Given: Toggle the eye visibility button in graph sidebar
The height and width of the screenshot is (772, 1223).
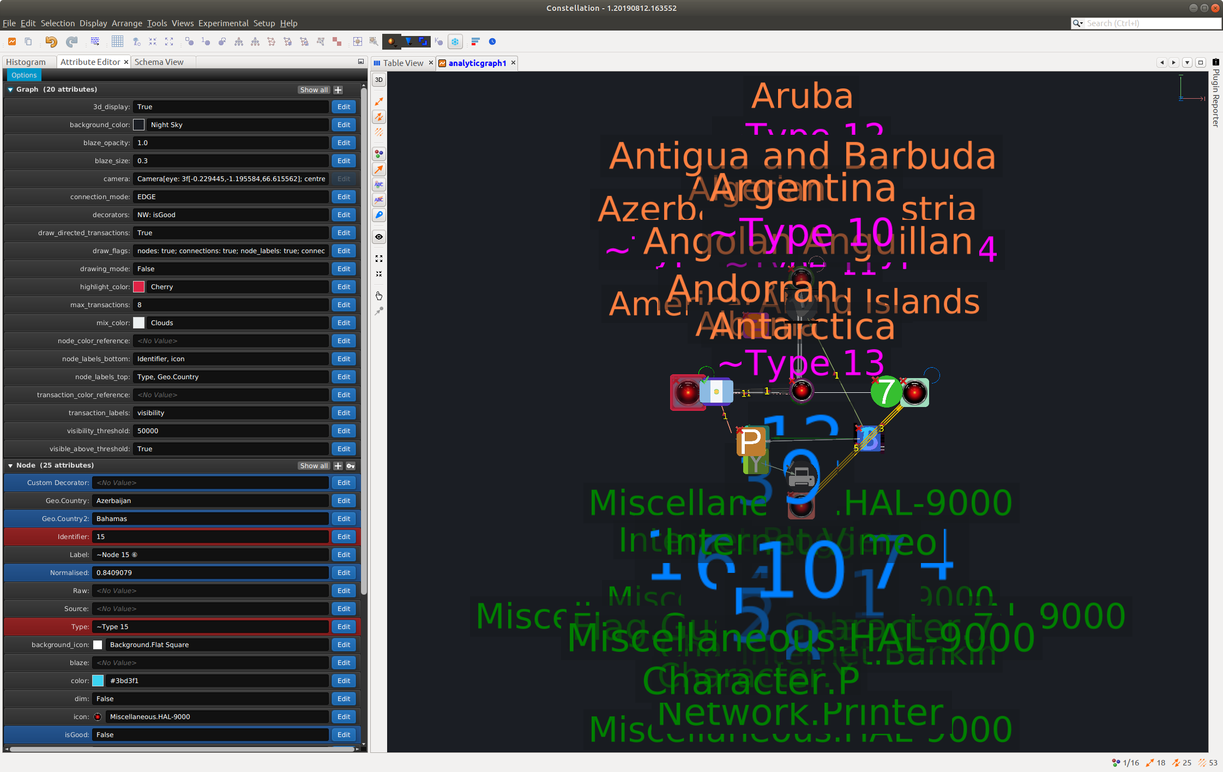Looking at the screenshot, I should point(378,237).
